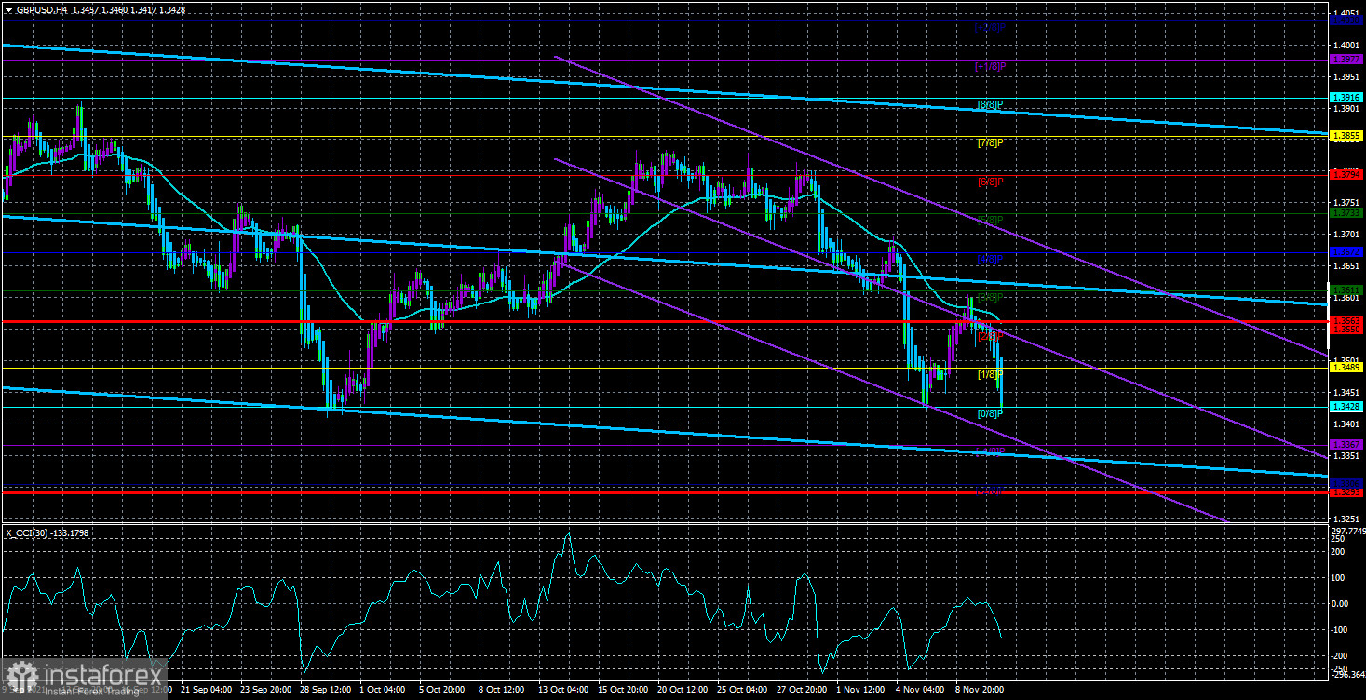Screen dimensions: 1366x700
Task: Select the yellow 1.3855 price tag
Action: pyautogui.click(x=1347, y=136)
